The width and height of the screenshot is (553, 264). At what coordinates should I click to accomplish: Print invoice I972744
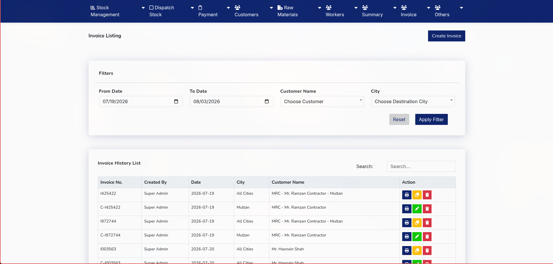(407, 223)
